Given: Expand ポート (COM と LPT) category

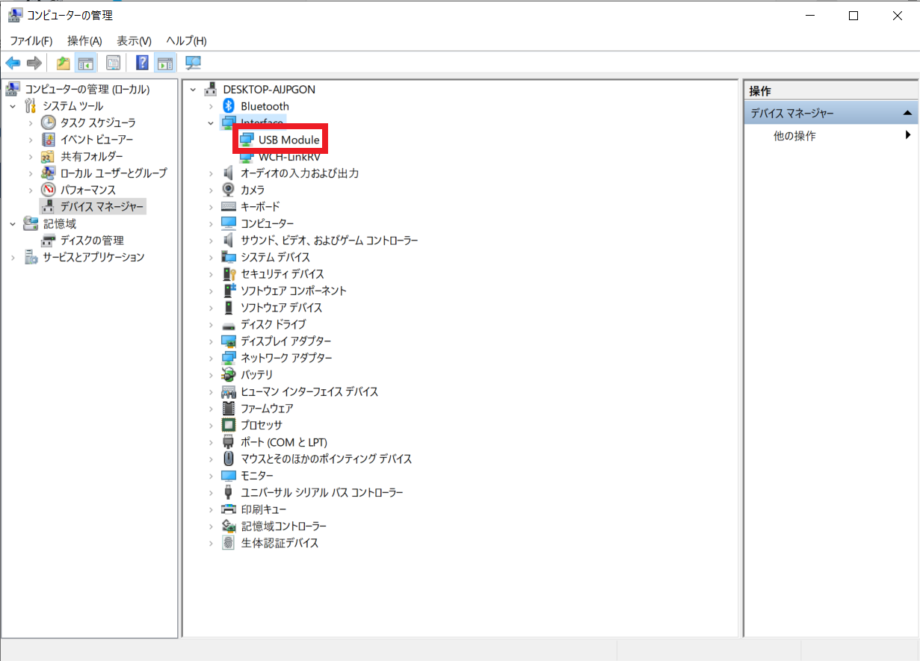Looking at the screenshot, I should click(212, 442).
